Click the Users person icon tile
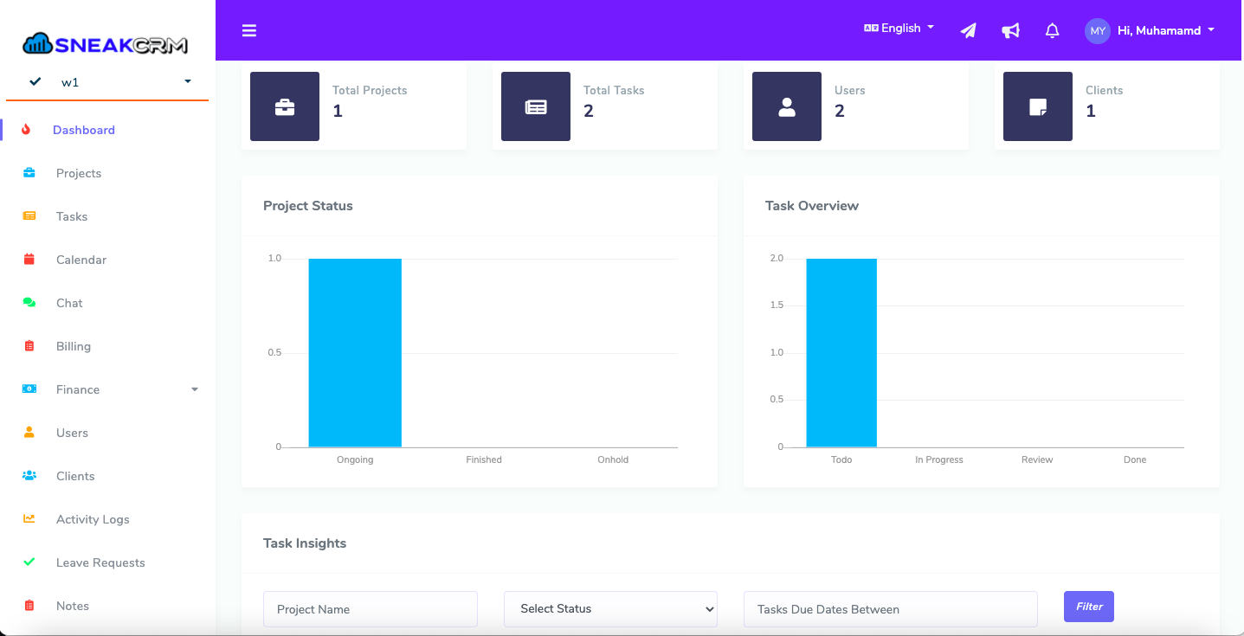Viewport: 1244px width, 636px height. [787, 106]
